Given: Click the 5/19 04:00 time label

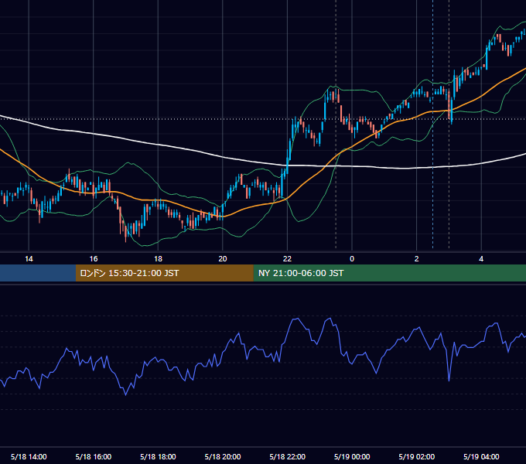Looking at the screenshot, I should (481, 456).
